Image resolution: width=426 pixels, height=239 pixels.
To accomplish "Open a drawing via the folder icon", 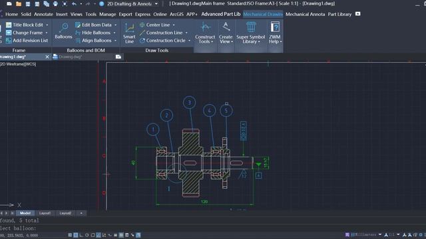I will (x=19, y=4).
